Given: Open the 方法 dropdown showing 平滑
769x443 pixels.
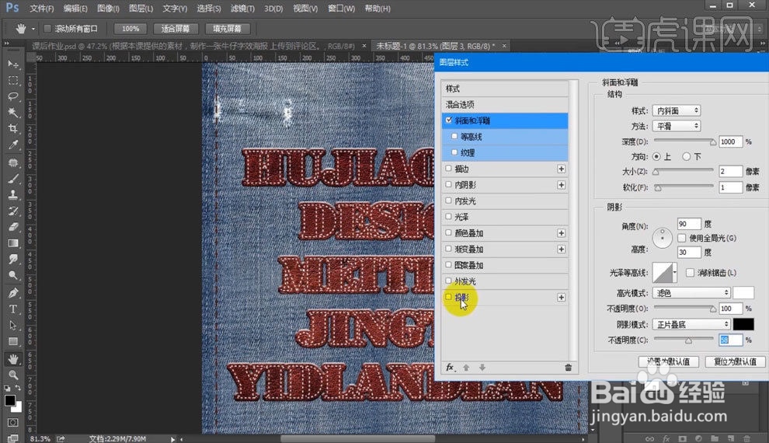Looking at the screenshot, I should point(677,126).
